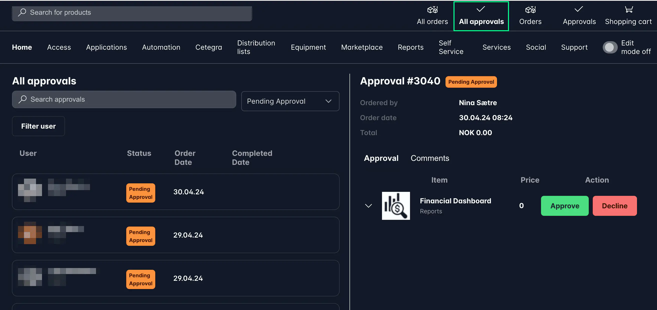Expand the Financial Dashboard row chevron
The width and height of the screenshot is (657, 310).
point(368,206)
